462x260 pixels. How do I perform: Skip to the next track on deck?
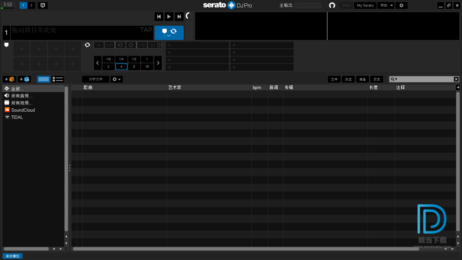click(x=179, y=16)
